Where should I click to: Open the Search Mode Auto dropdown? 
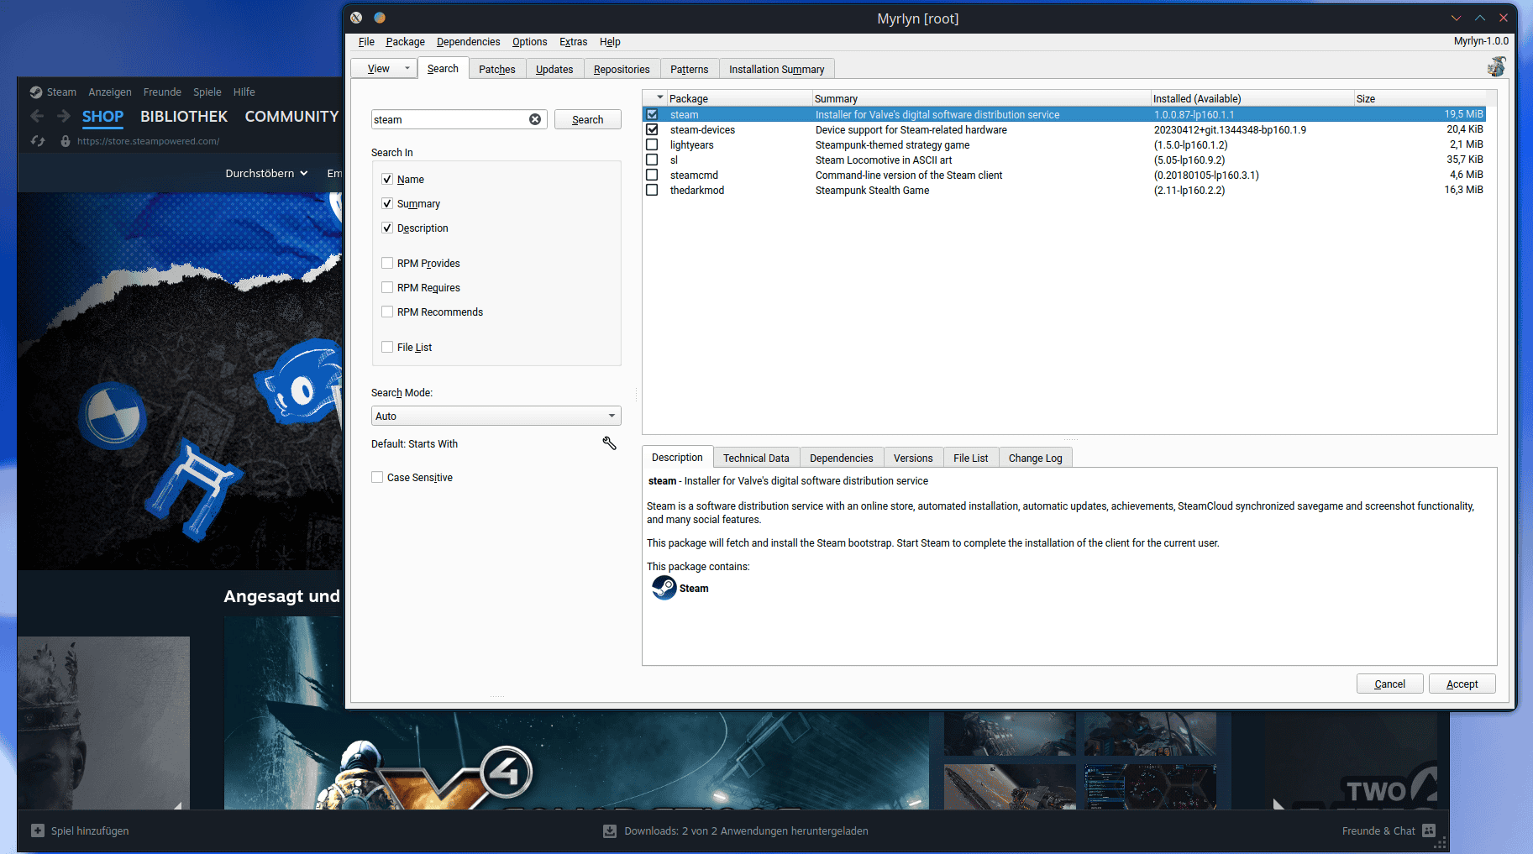[x=496, y=416]
